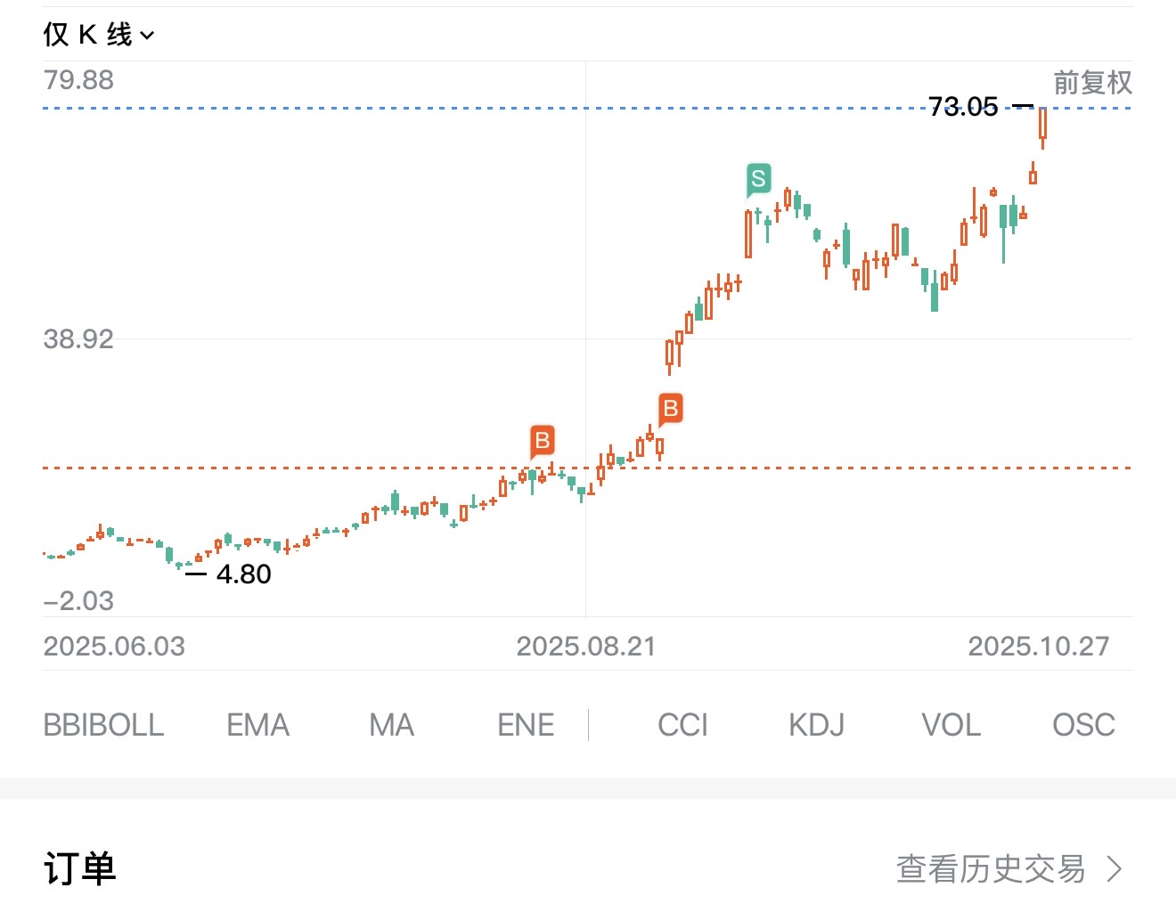1176x920 pixels.
Task: Open 查看历史交易 trade history
Action: pyautogui.click(x=991, y=868)
